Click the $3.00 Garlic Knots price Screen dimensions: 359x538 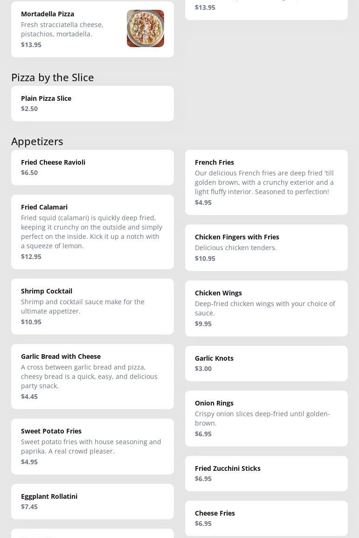203,369
